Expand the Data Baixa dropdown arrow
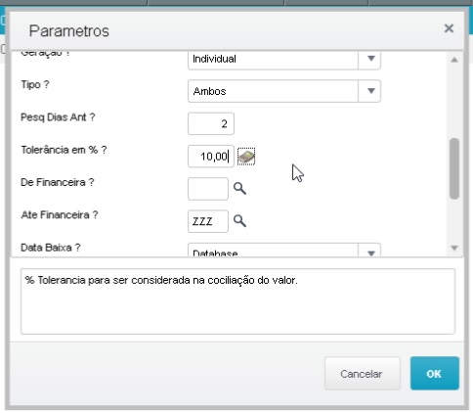 pyautogui.click(x=369, y=252)
